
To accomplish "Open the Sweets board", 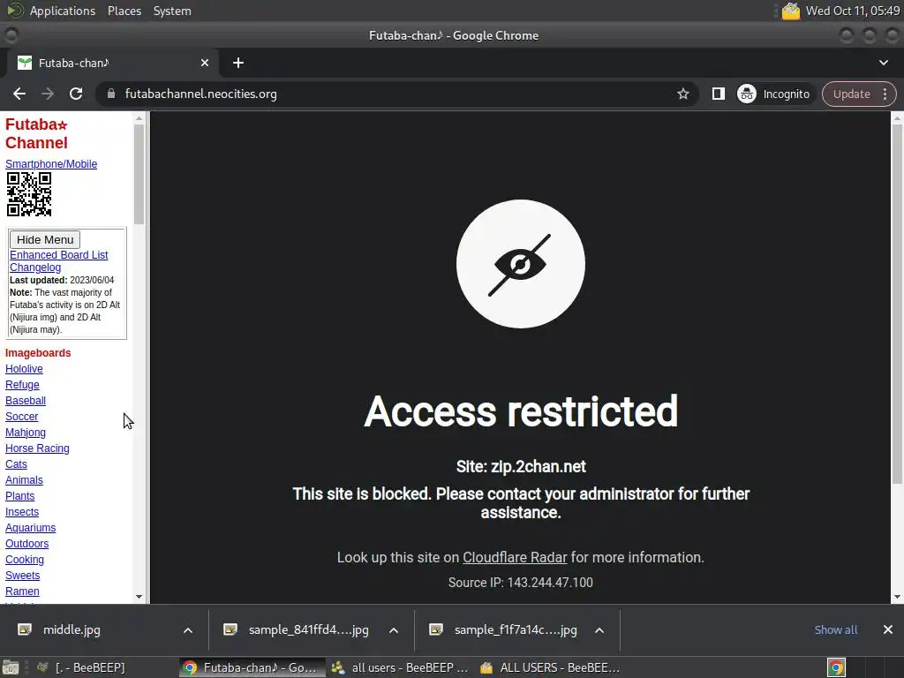I will click(22, 576).
